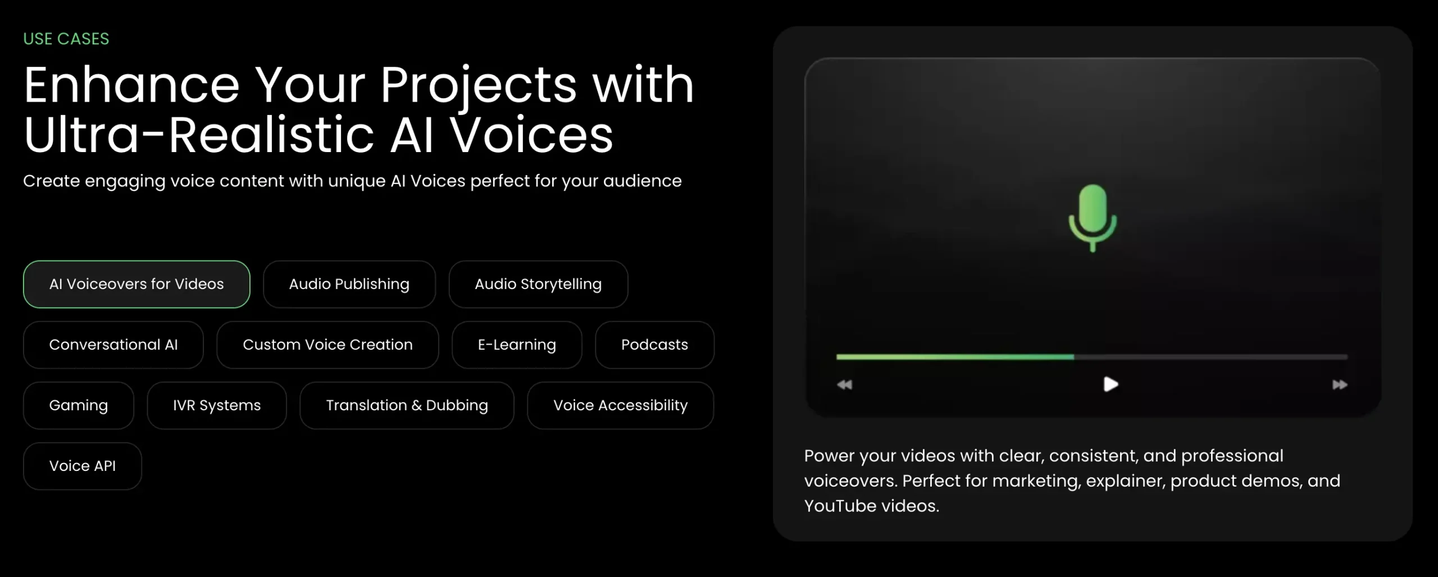Click the USE CASES section label

(66, 39)
